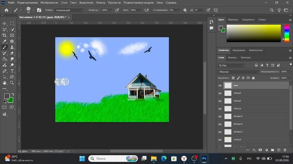The image size is (293, 164).
Task: Open Microsoft Edge from taskbar
Action: [x=164, y=159]
